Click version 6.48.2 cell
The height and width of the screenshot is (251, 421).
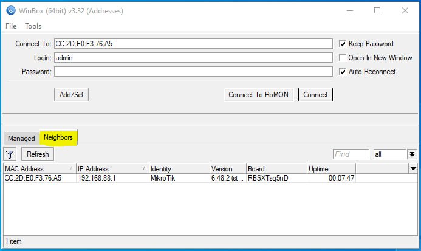pyautogui.click(x=227, y=178)
